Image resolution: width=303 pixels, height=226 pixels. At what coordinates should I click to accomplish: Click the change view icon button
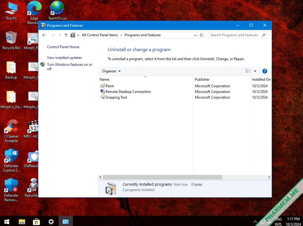pyautogui.click(x=248, y=71)
